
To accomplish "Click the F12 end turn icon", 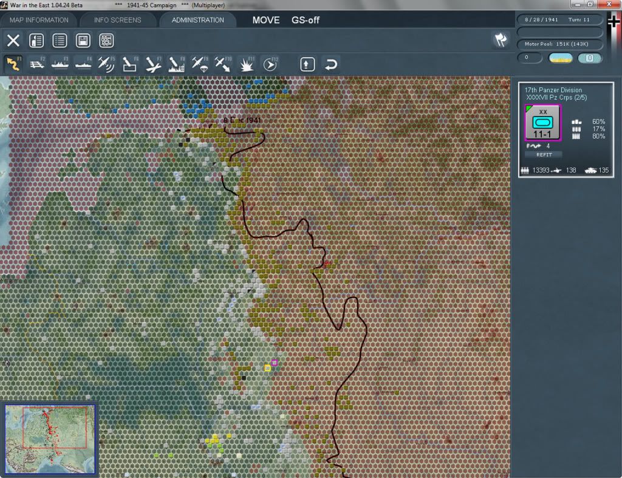I will [270, 64].
